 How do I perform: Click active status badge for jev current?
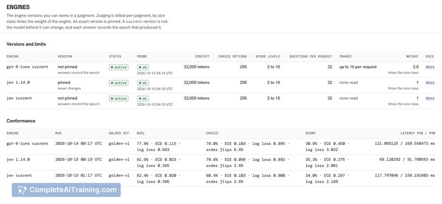[119, 99]
